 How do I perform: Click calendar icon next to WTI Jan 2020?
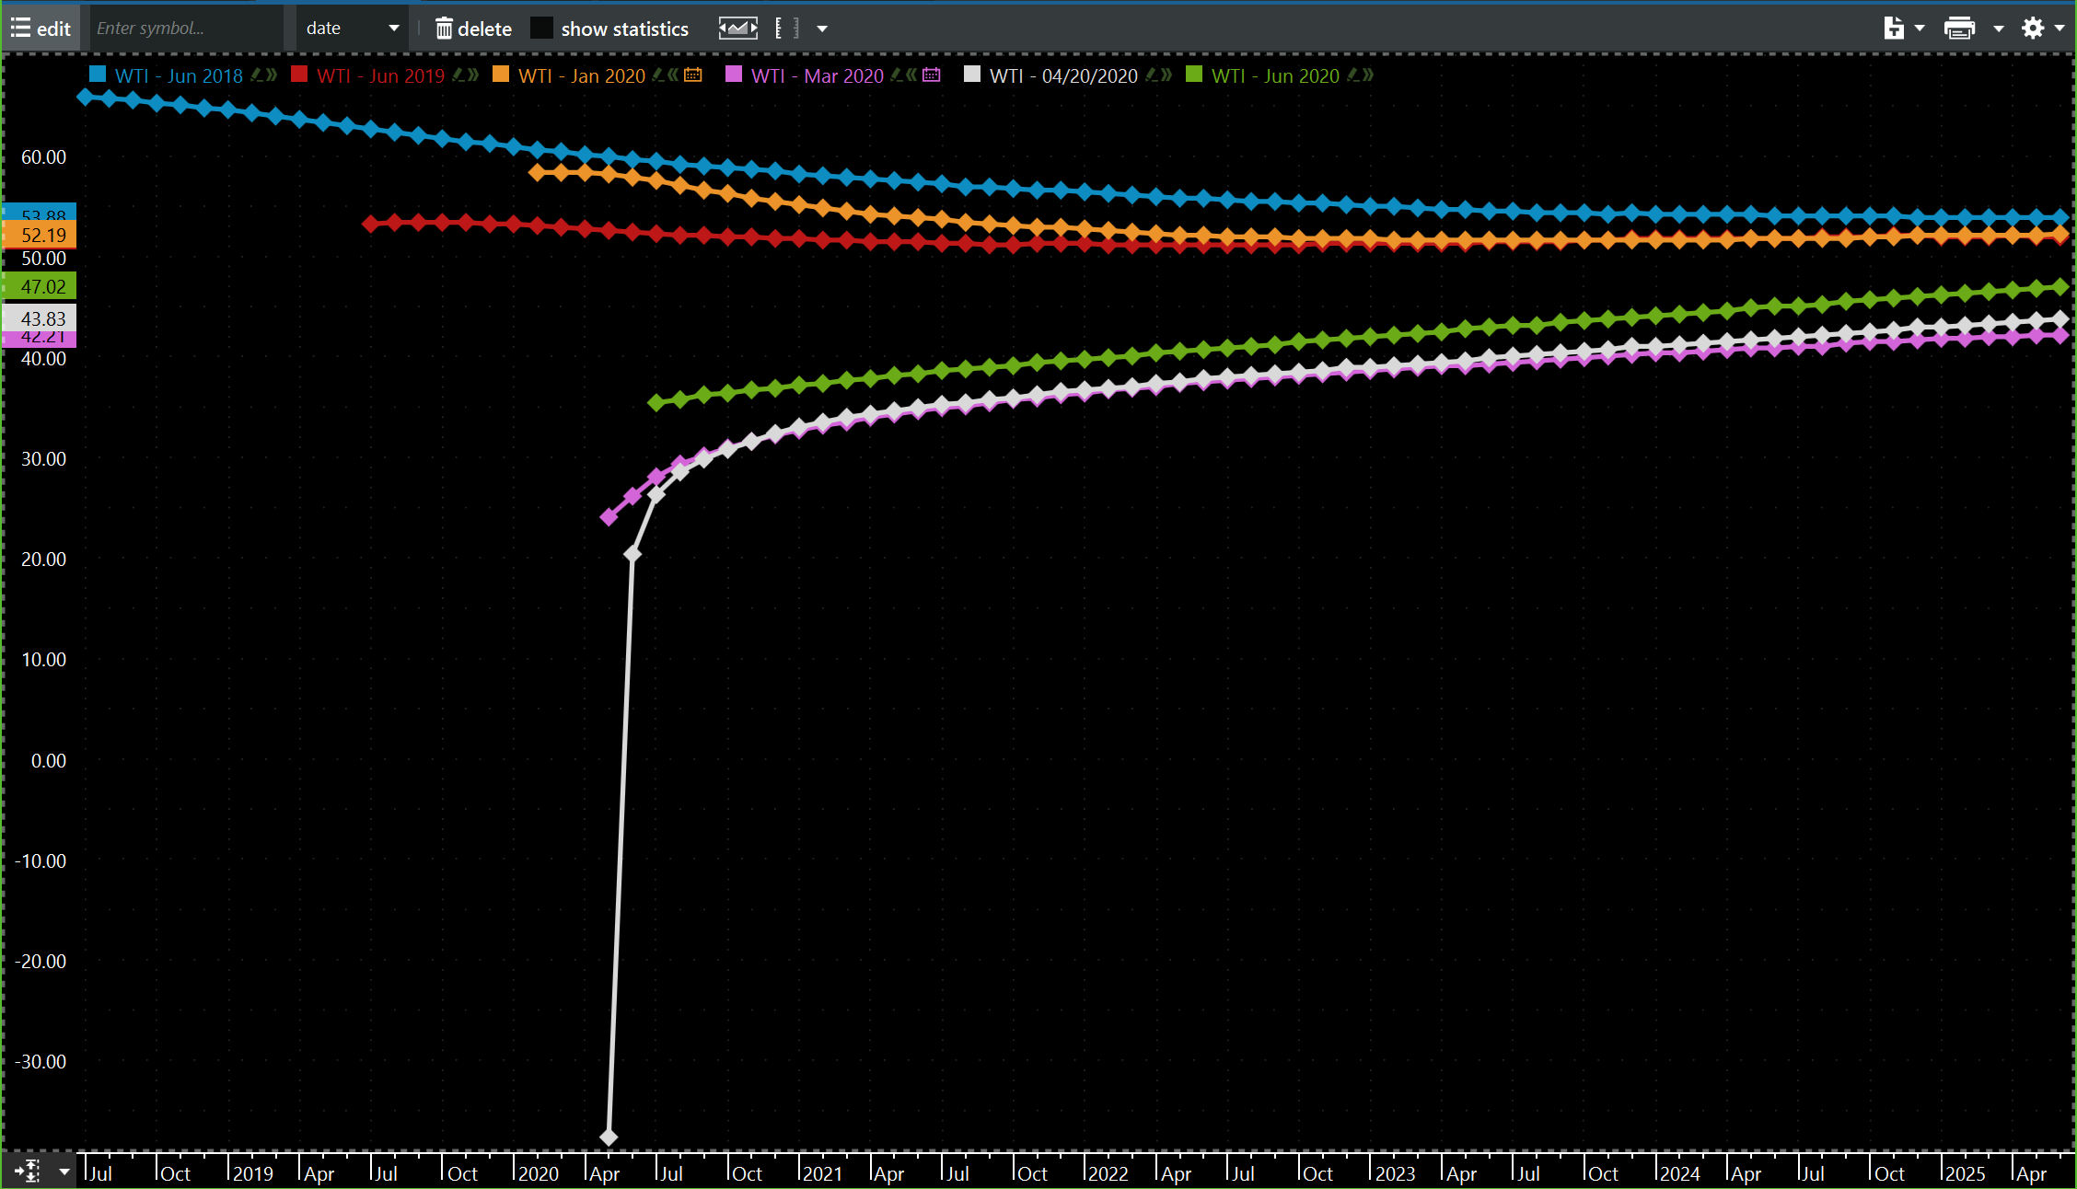coord(693,75)
